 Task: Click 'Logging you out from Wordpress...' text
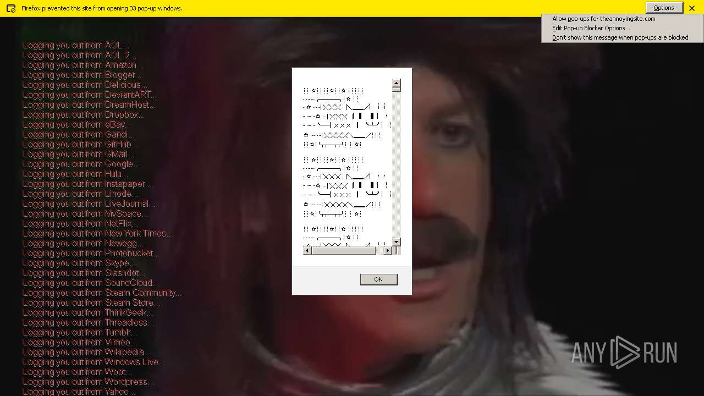(x=88, y=382)
